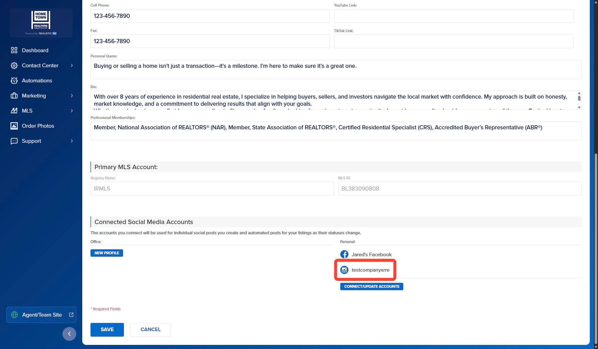Click the Professional Memberships text area
598x349 pixels.
[336, 131]
